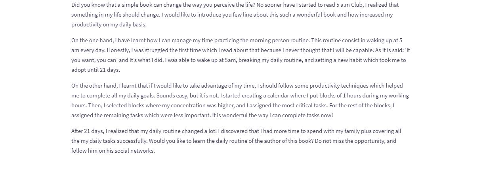Click the paragraph starting 'On the other hand'
Screen dimensions: 485x174
[240, 101]
